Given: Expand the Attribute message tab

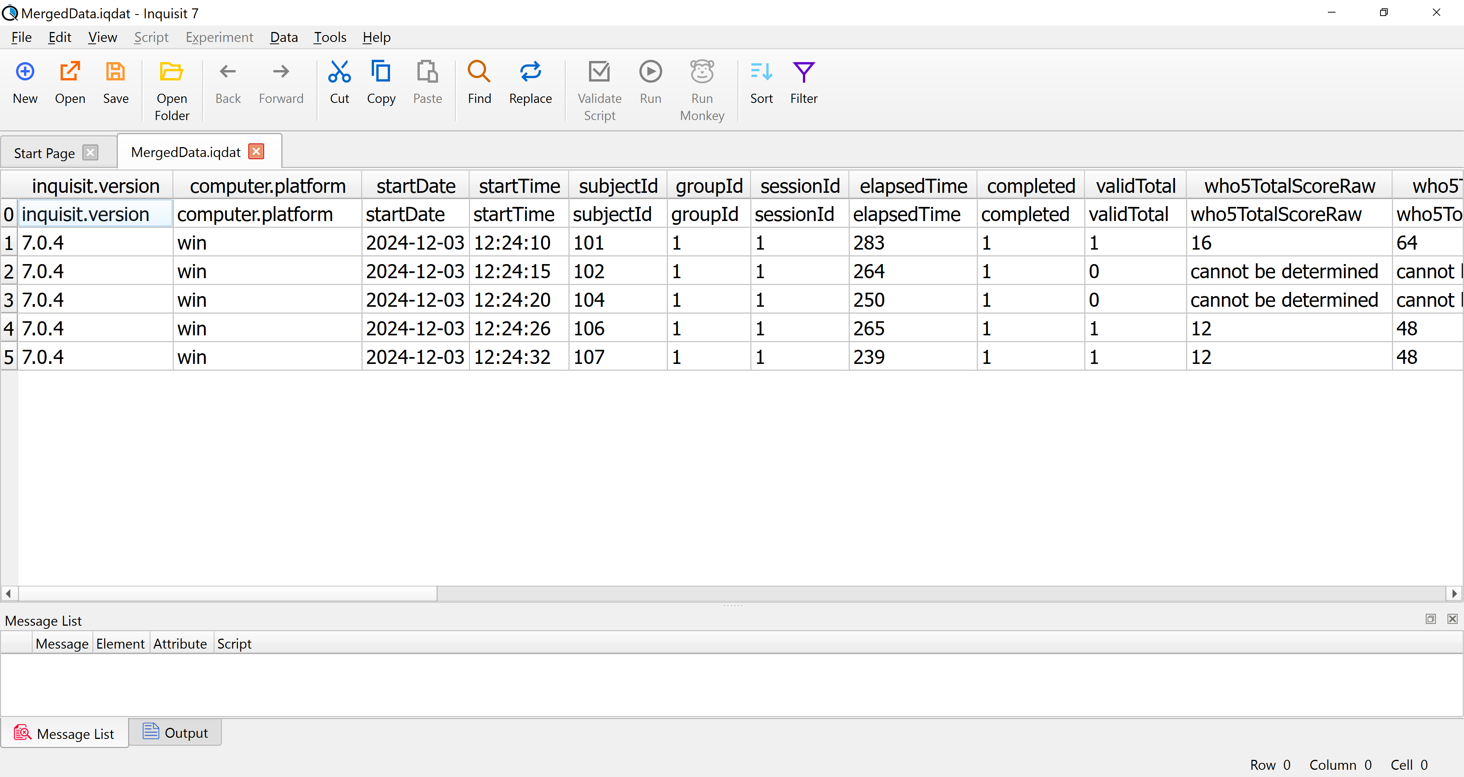Looking at the screenshot, I should coord(180,642).
